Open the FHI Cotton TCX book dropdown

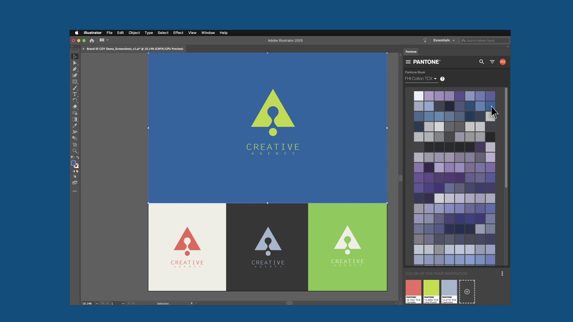pyautogui.click(x=421, y=79)
